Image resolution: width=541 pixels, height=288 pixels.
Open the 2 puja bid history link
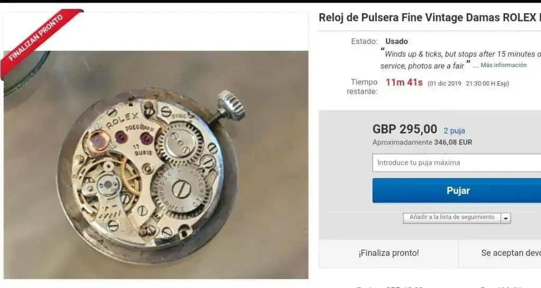(454, 131)
